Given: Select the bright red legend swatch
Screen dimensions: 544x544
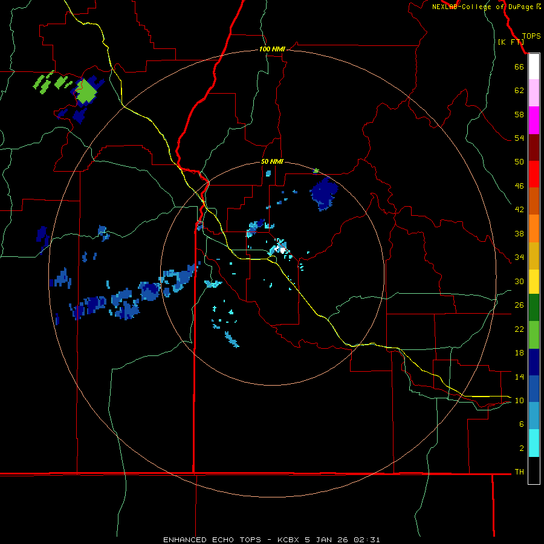Looking at the screenshot, I should (534, 174).
